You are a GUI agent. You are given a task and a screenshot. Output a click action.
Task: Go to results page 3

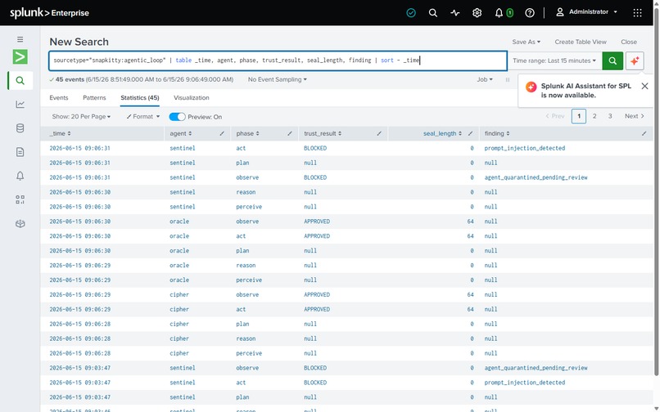[x=610, y=116]
